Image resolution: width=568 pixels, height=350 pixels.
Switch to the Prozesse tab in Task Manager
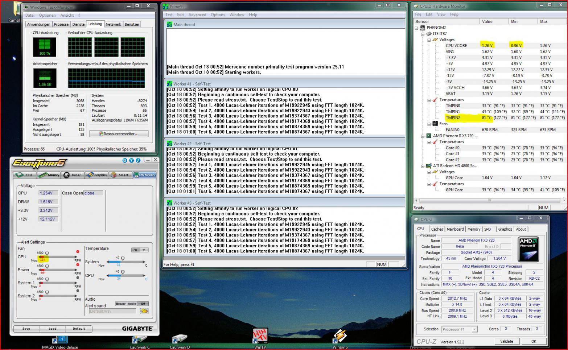(61, 24)
